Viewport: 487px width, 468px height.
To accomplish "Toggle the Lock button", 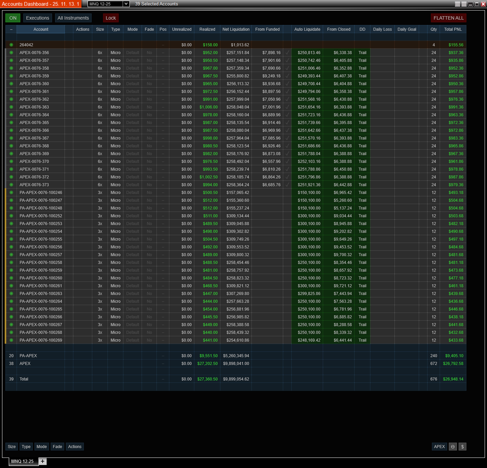I will [111, 18].
